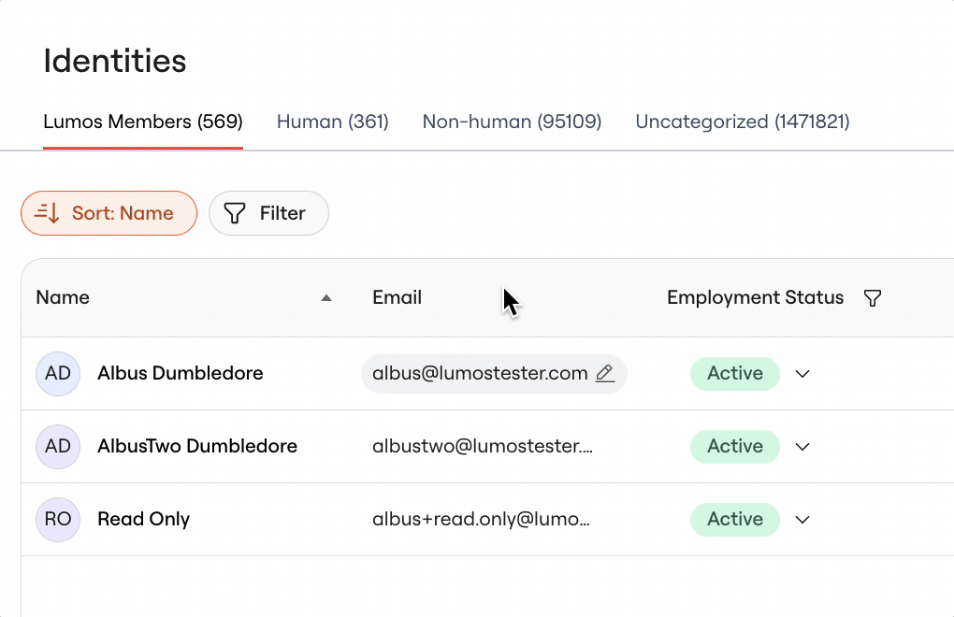Switch to the Lumos Members tab

(x=143, y=122)
